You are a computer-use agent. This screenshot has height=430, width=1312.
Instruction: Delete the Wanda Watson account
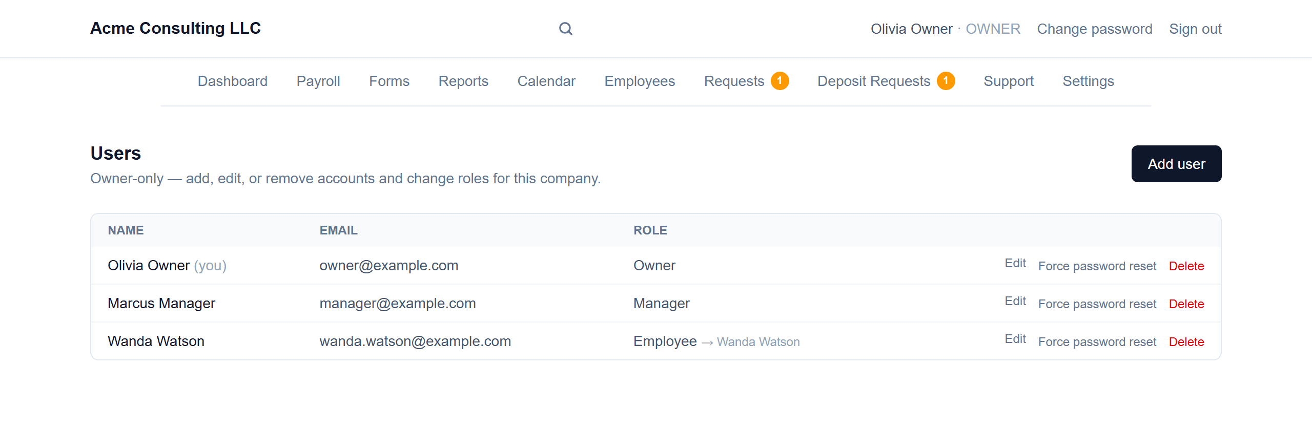click(x=1186, y=342)
